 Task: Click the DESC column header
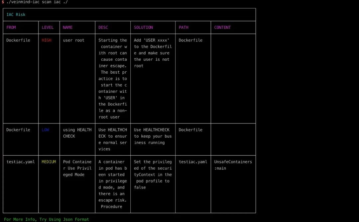point(103,28)
